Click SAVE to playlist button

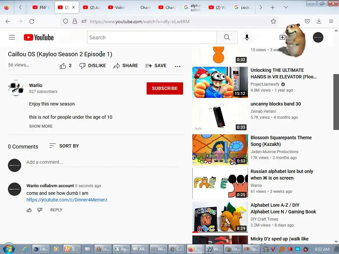[156, 66]
